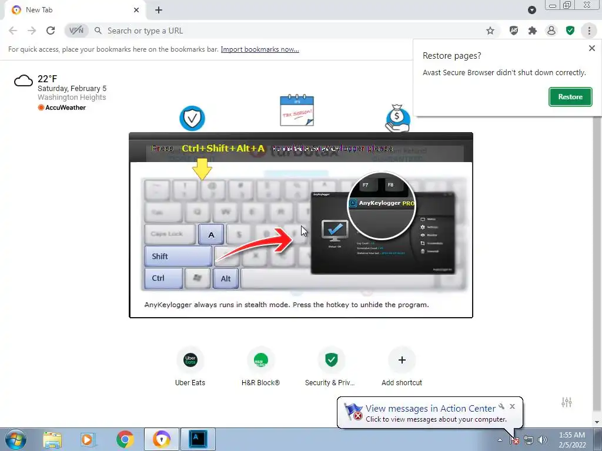Image resolution: width=602 pixels, height=451 pixels.
Task: Click the 22°F temperature reading
Action: point(47,79)
